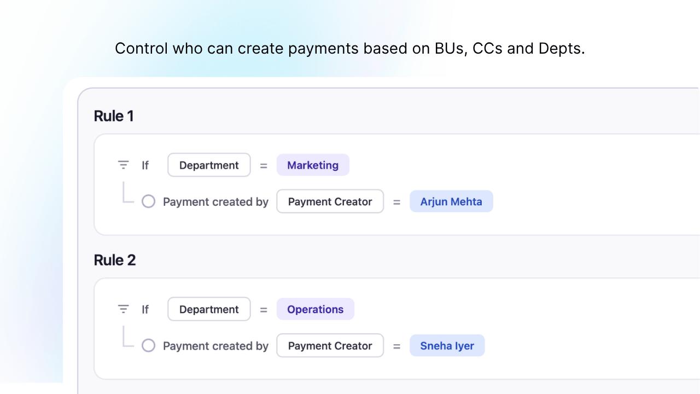Select the Rule 2 section header

coord(115,259)
